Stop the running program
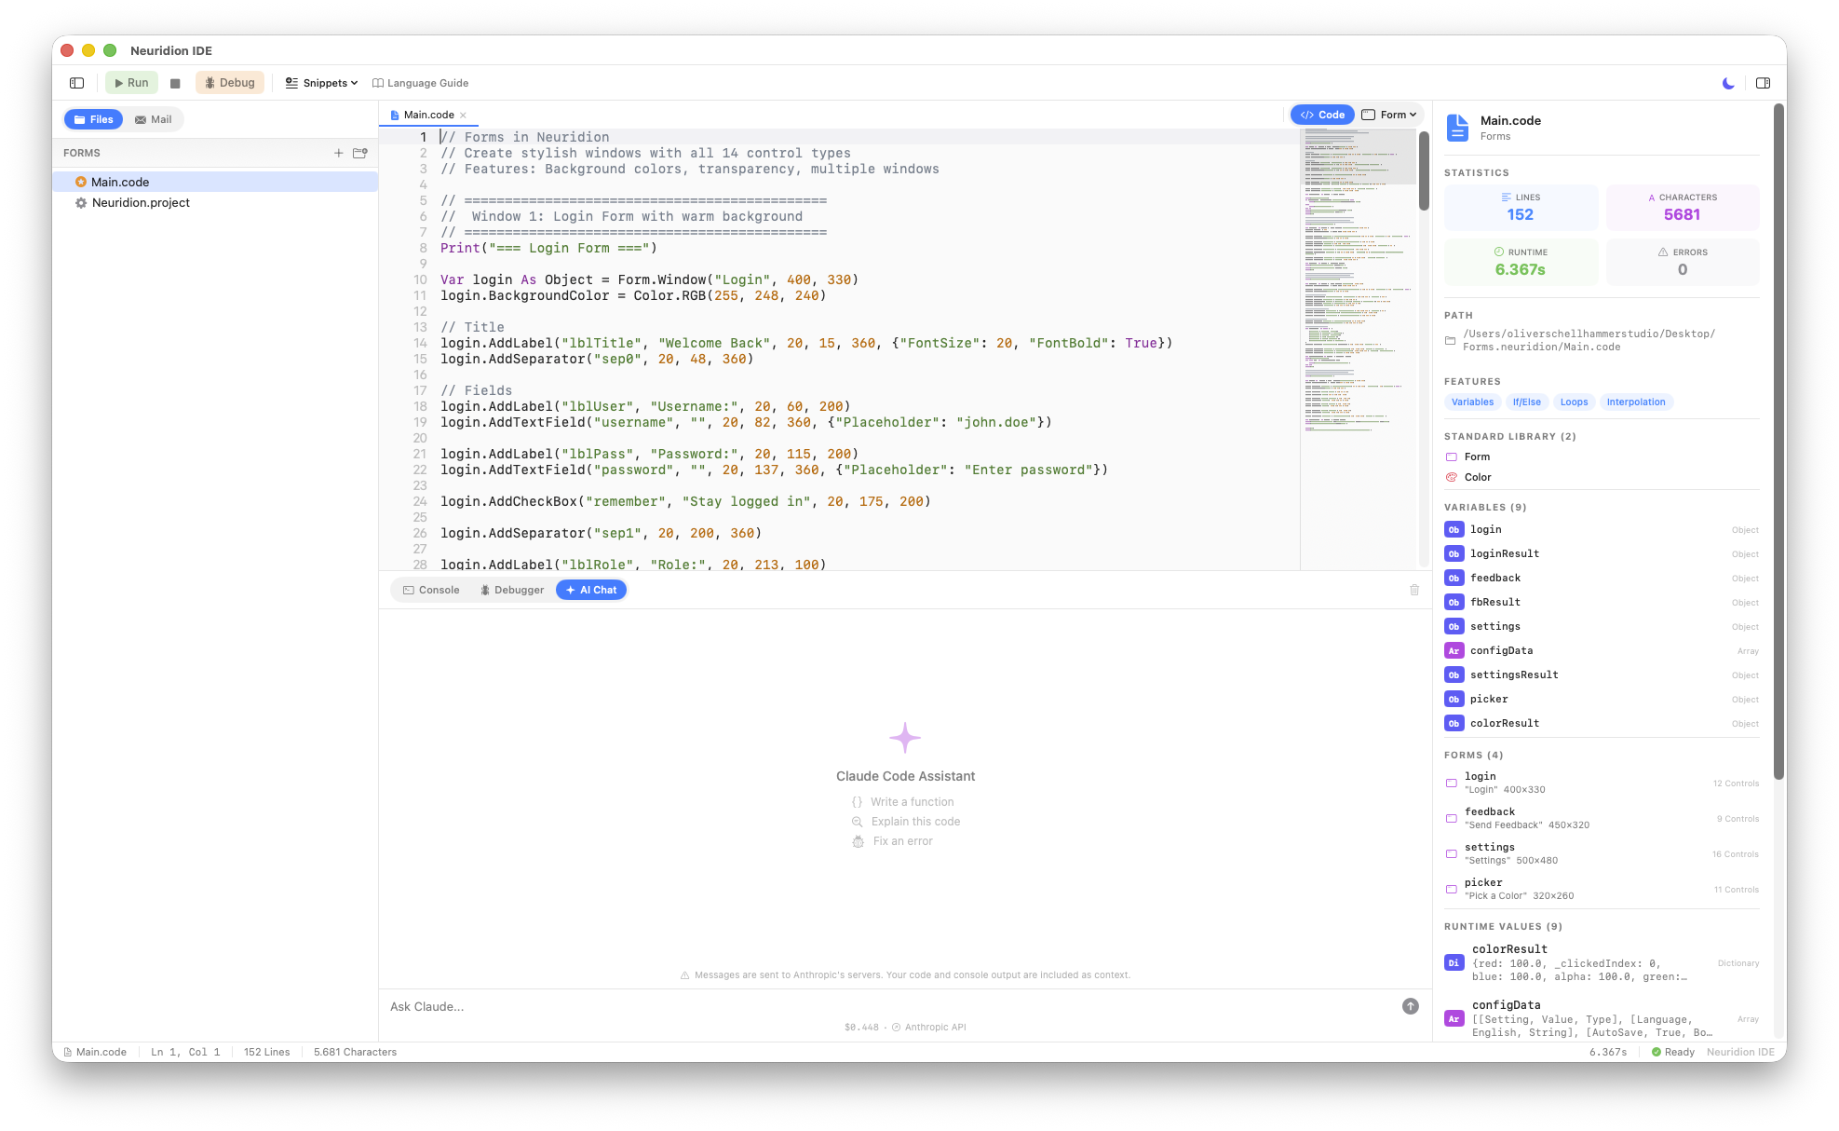This screenshot has width=1839, height=1131. (174, 82)
